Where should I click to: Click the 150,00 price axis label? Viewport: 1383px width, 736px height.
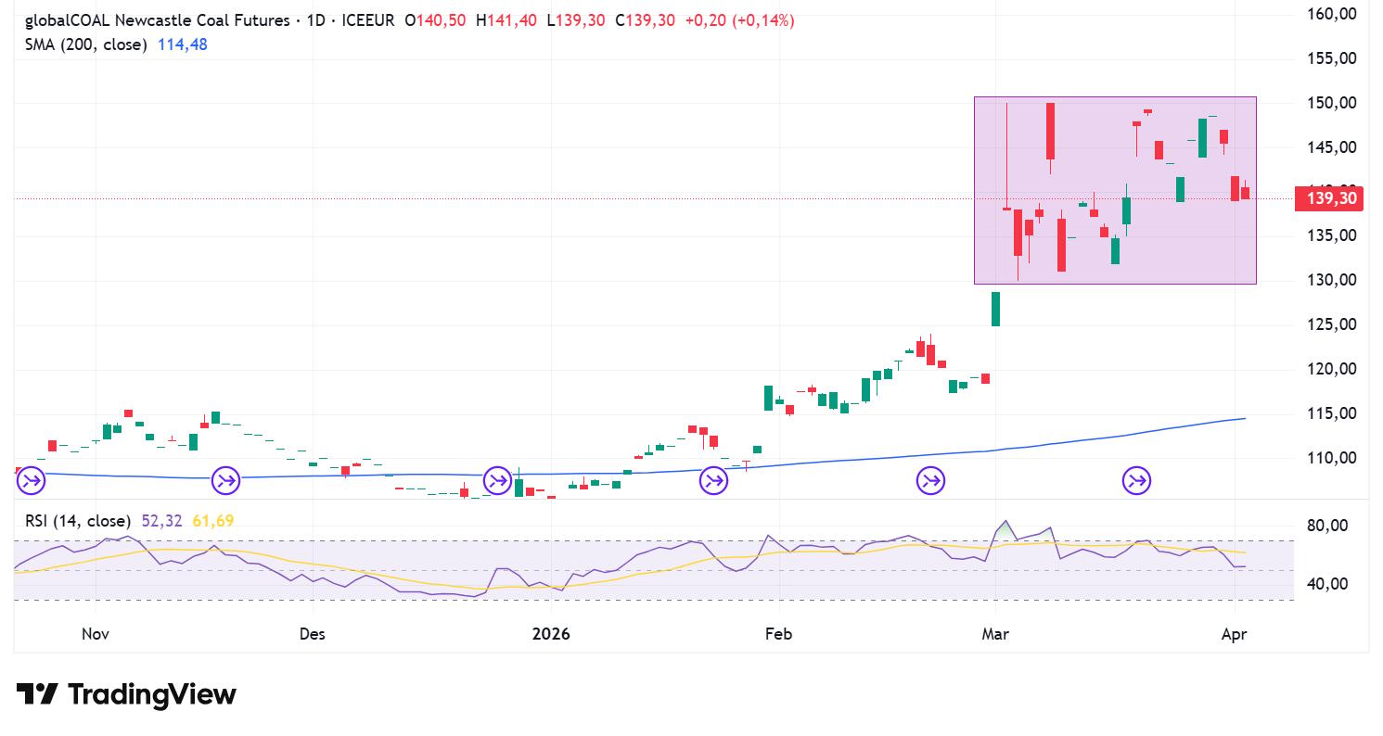coord(1332,103)
